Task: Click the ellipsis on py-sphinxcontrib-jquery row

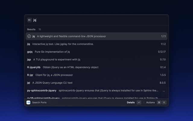Action: (164, 90)
